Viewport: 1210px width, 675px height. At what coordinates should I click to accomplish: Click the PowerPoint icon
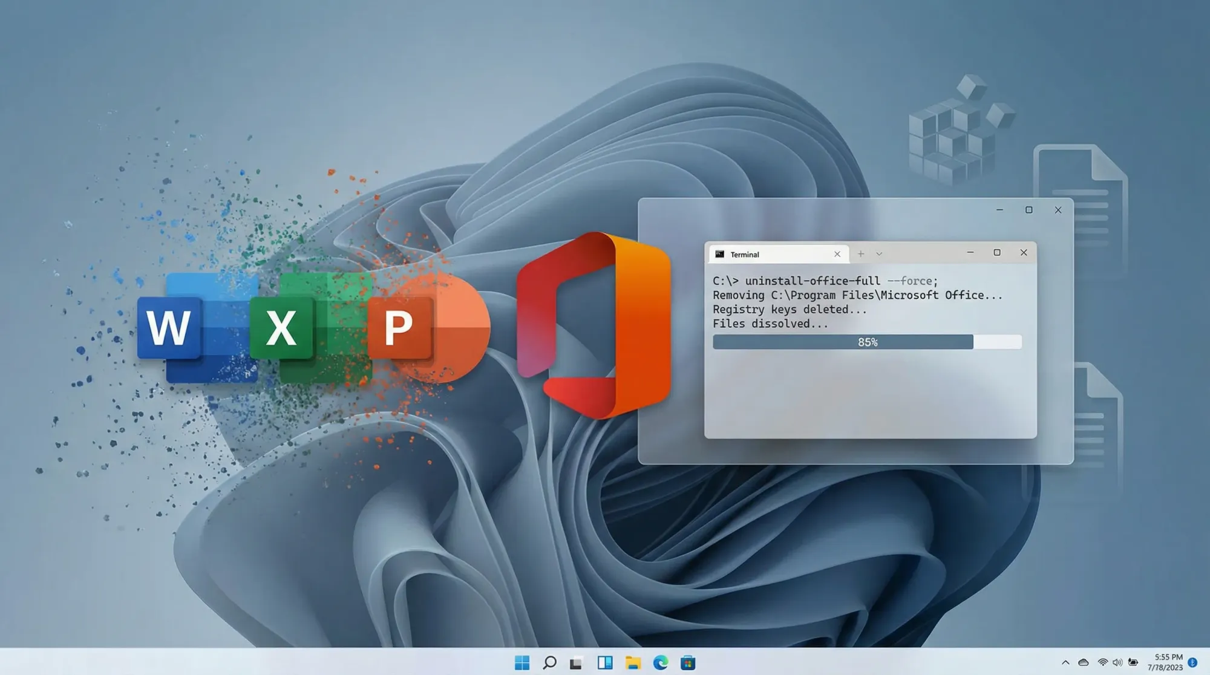pyautogui.click(x=399, y=327)
